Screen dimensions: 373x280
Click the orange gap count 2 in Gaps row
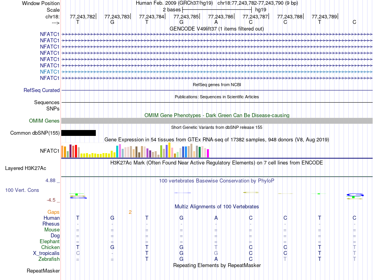click(130, 212)
